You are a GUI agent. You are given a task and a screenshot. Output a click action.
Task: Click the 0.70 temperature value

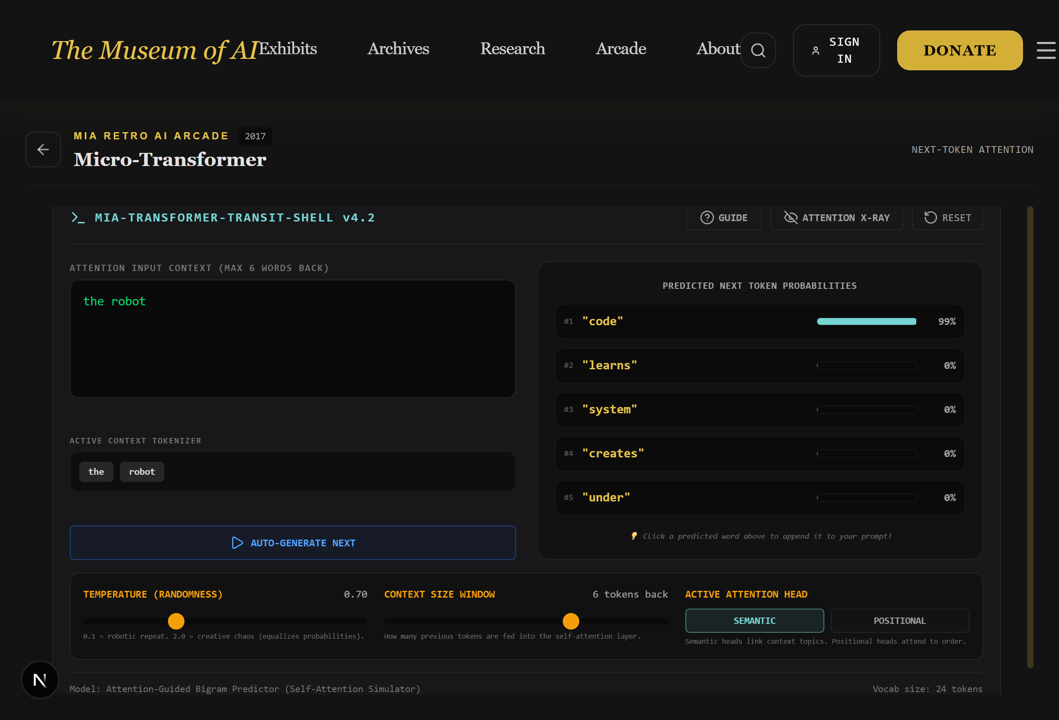(355, 594)
